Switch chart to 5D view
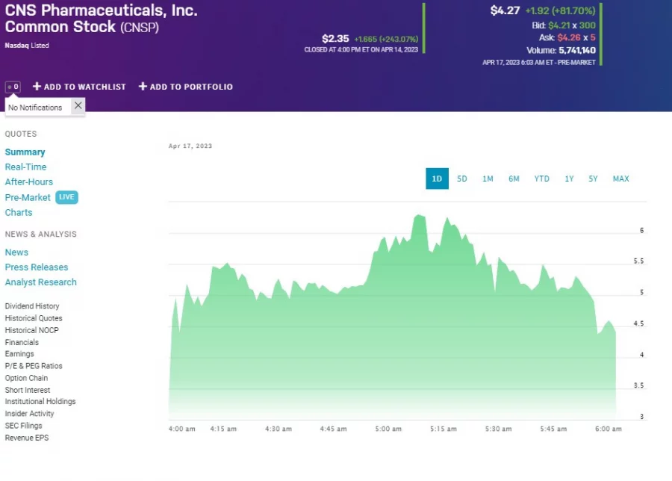The height and width of the screenshot is (481, 672). pos(462,179)
